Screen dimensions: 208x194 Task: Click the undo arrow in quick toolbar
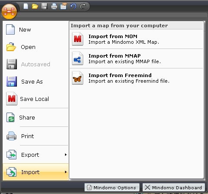[73, 6]
